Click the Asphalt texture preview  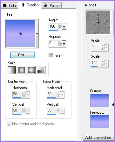pos(98,22)
